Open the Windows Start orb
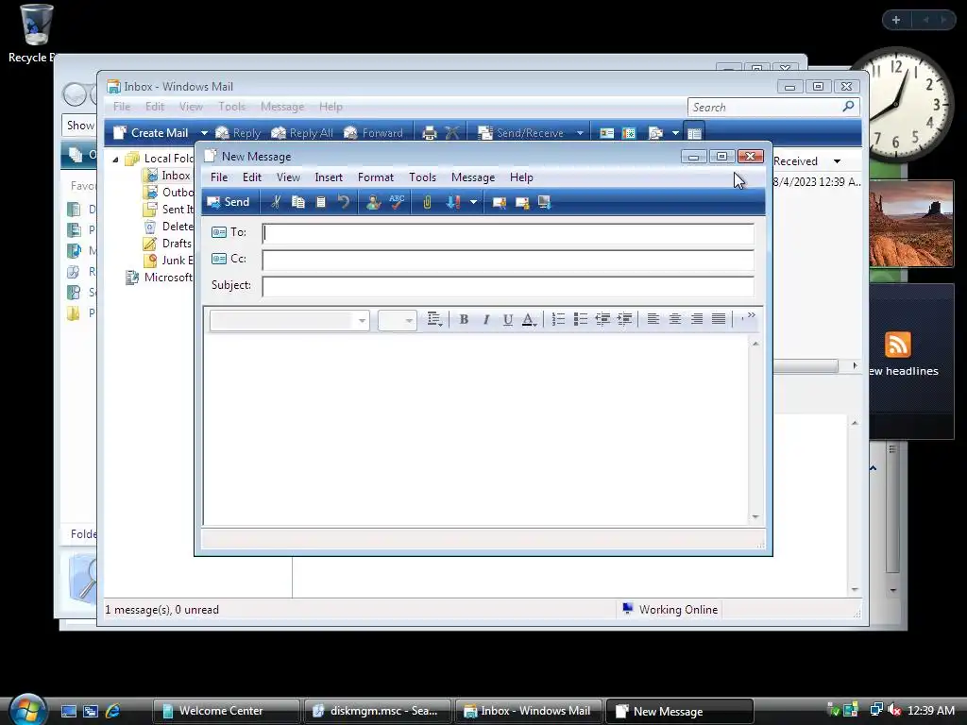This screenshot has width=967, height=725. pos(27,710)
